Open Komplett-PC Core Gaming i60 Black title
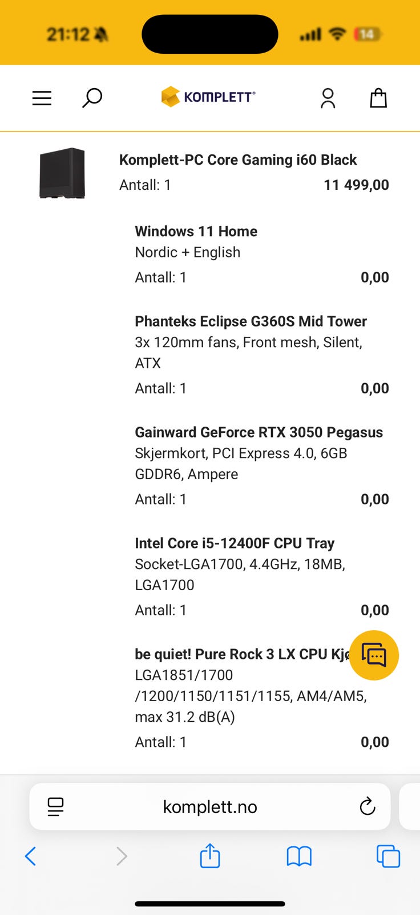Screen dimensions: 420x915 (x=238, y=160)
